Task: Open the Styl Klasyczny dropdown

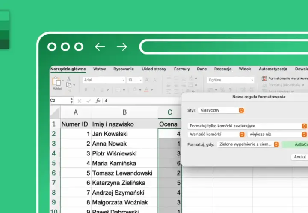Action: [x=222, y=110]
